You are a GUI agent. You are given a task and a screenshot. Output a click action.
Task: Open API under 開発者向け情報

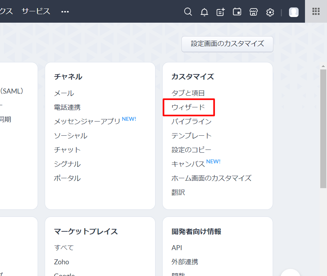(x=177, y=248)
